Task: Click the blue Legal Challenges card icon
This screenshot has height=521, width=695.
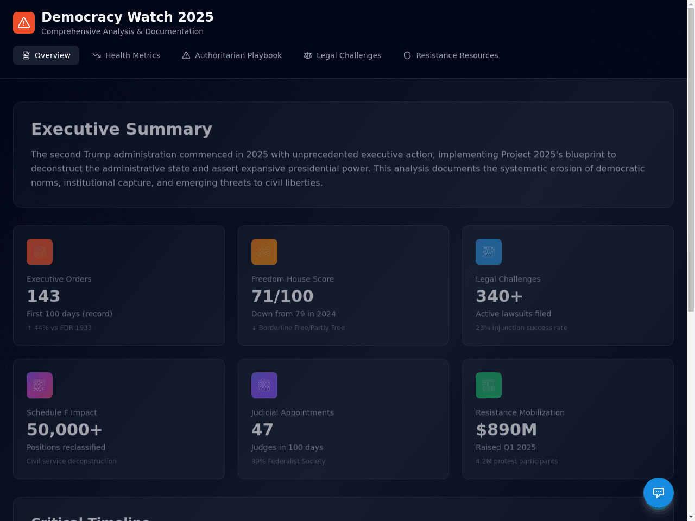Action: [489, 252]
